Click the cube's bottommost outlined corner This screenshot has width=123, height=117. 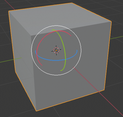[x=36, y=111]
